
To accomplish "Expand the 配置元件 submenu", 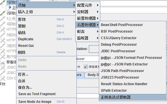I will coord(88,5).
